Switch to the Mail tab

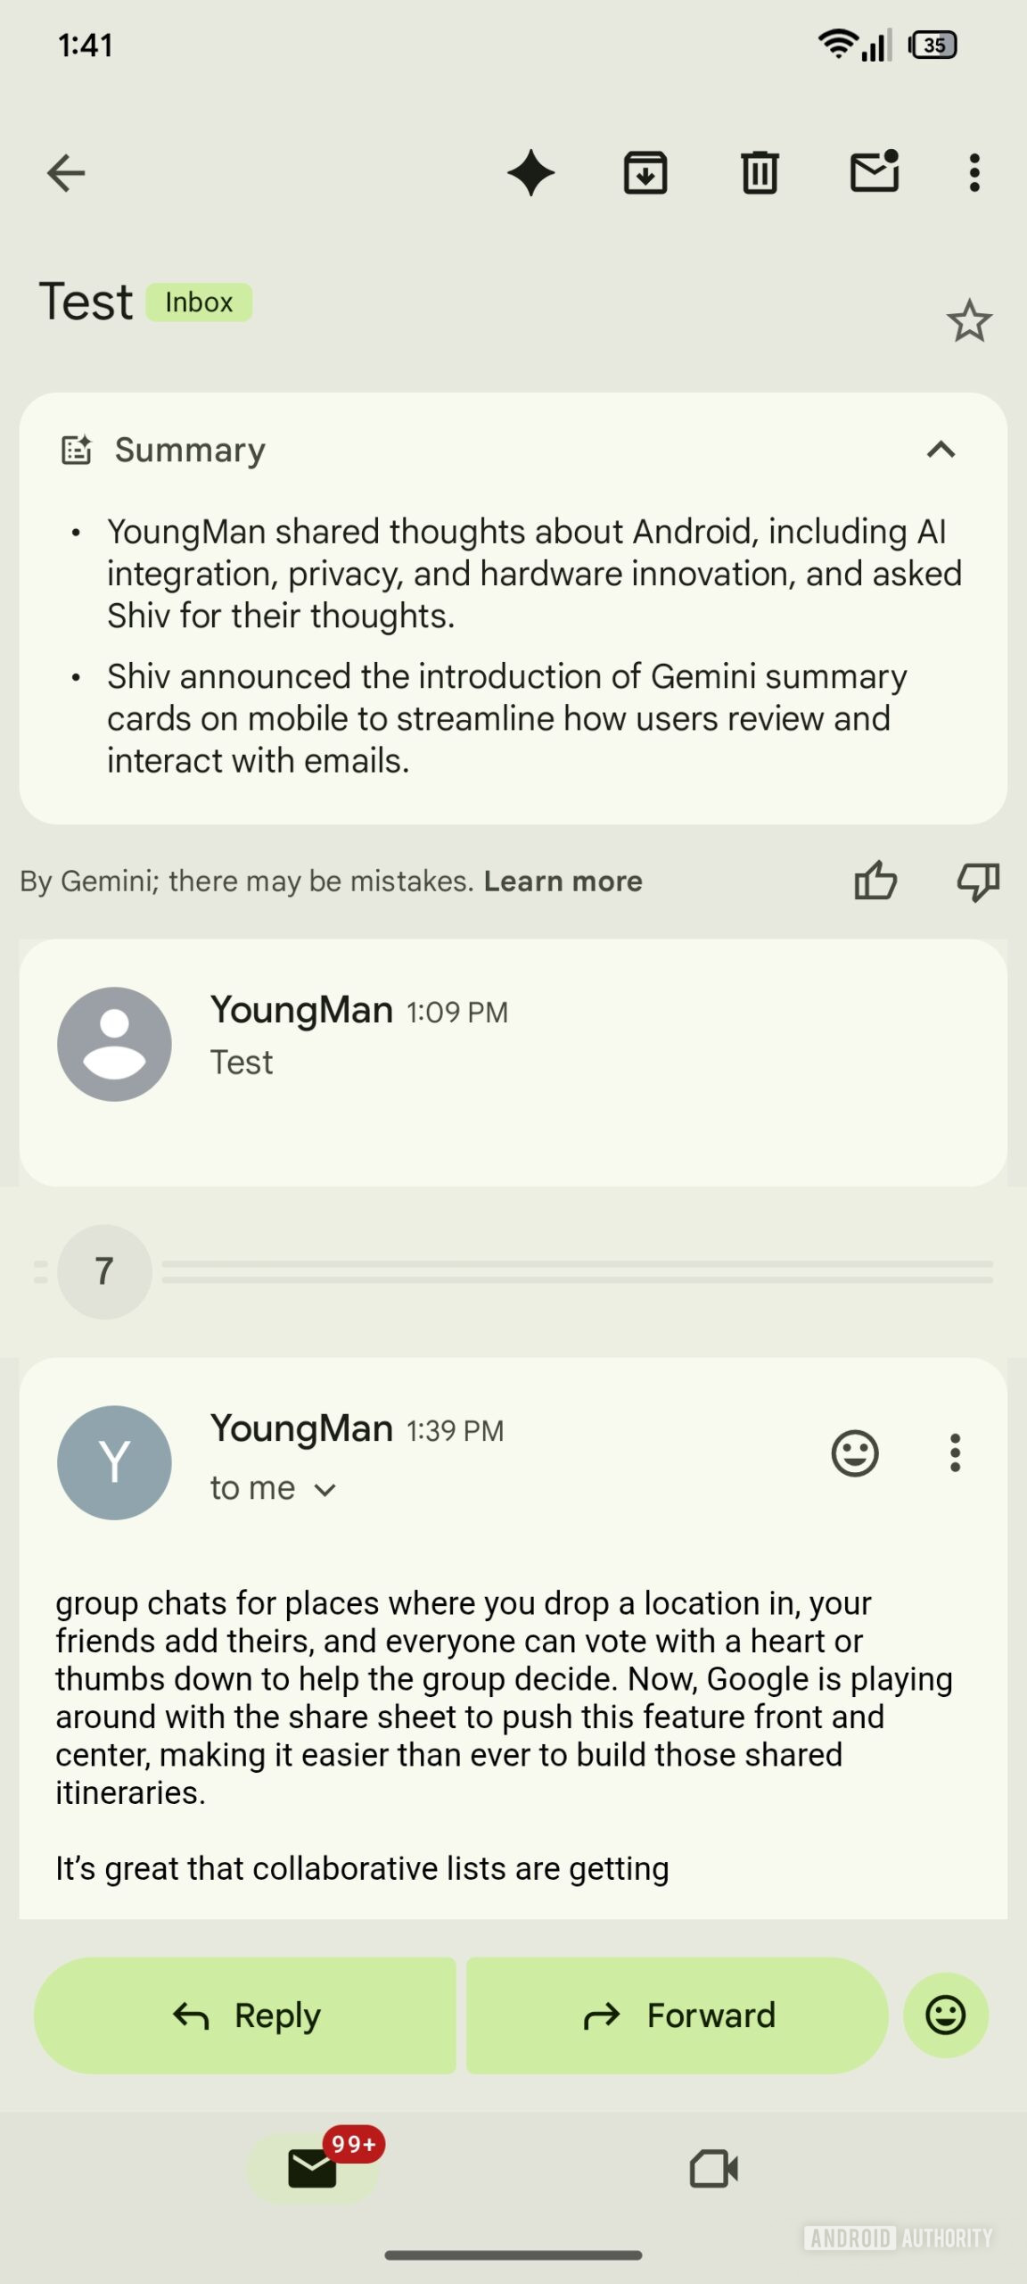coord(313,2168)
